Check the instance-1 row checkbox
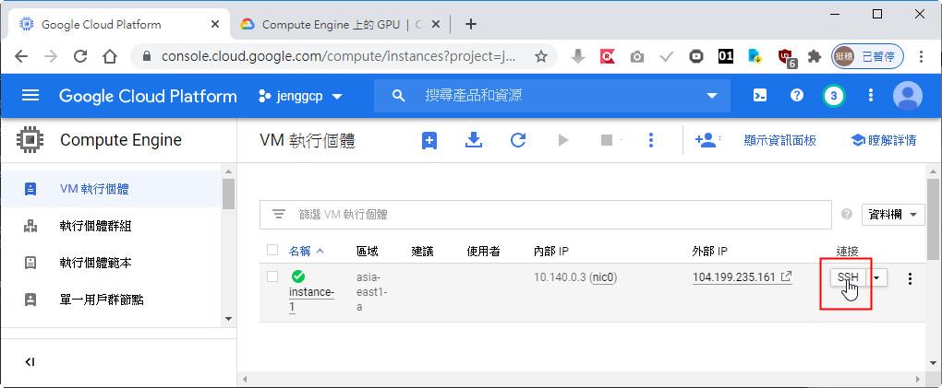 coord(272,276)
